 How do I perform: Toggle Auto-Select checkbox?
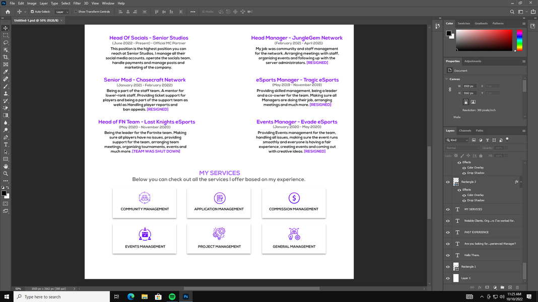coord(32,12)
